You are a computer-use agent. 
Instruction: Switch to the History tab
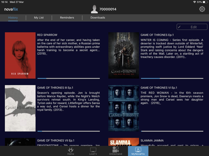tap(13, 18)
